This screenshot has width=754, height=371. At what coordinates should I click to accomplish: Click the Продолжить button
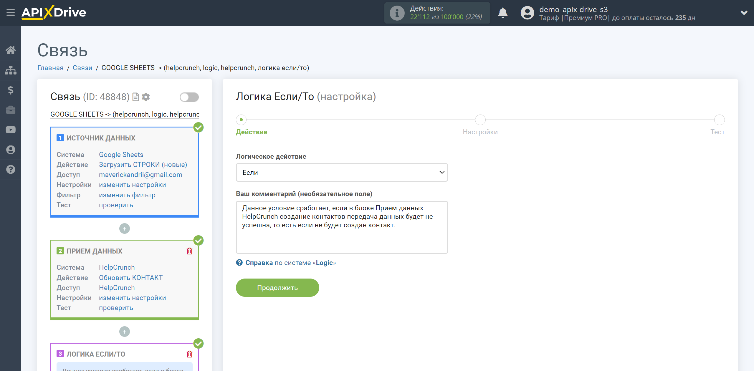[x=277, y=288]
